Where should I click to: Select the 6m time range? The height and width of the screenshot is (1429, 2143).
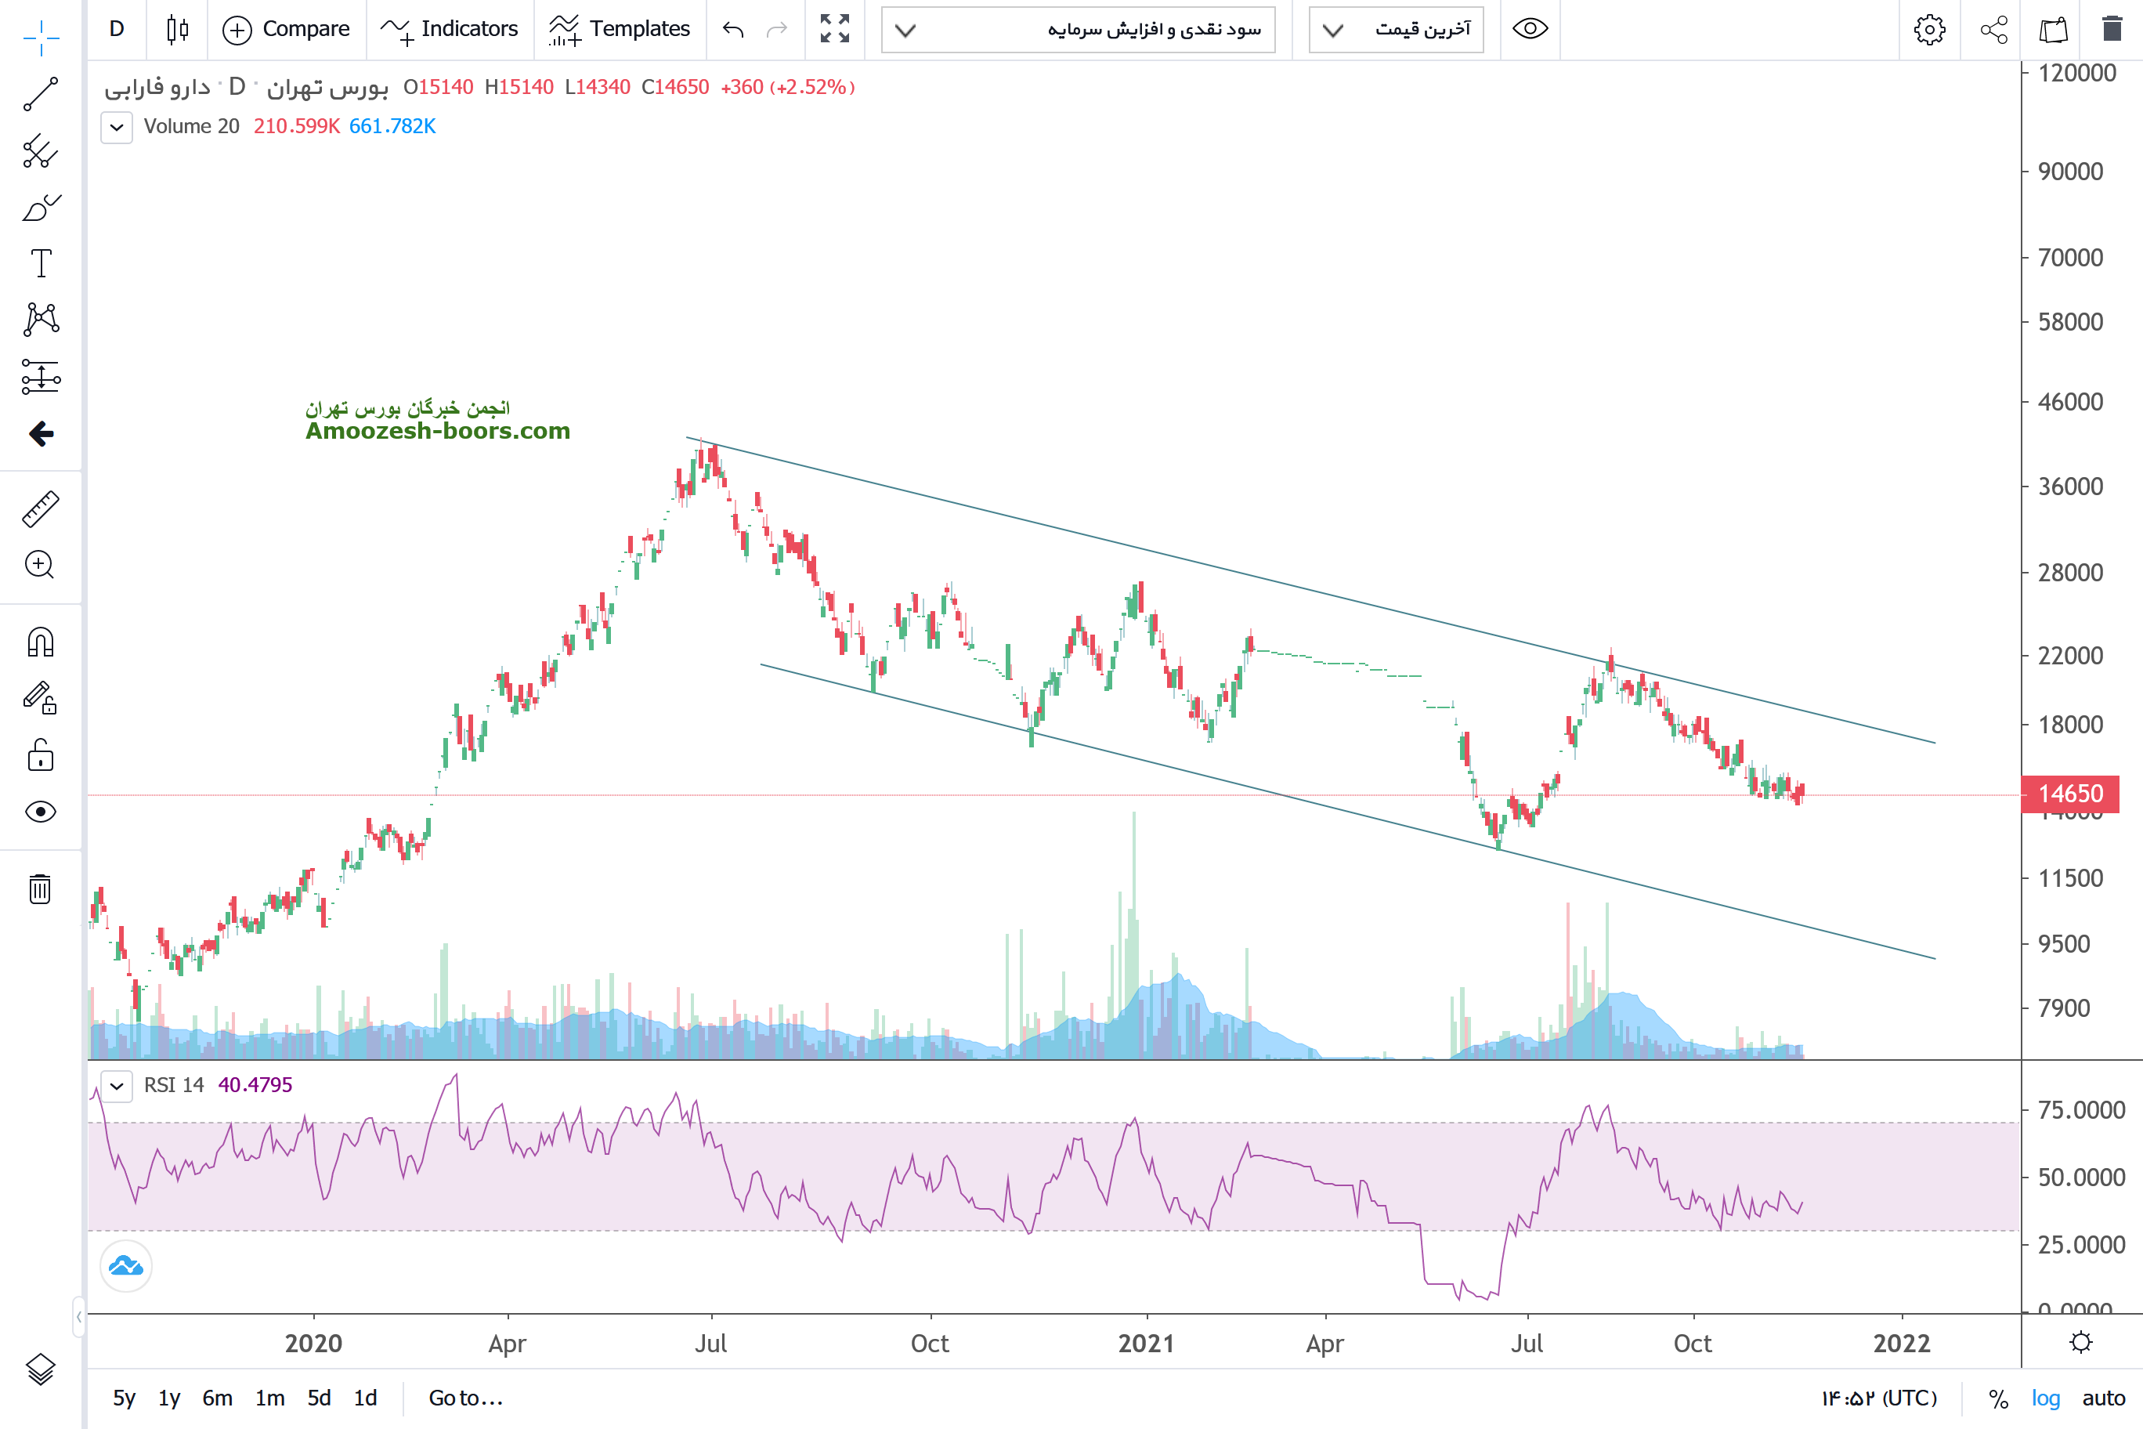coord(217,1398)
